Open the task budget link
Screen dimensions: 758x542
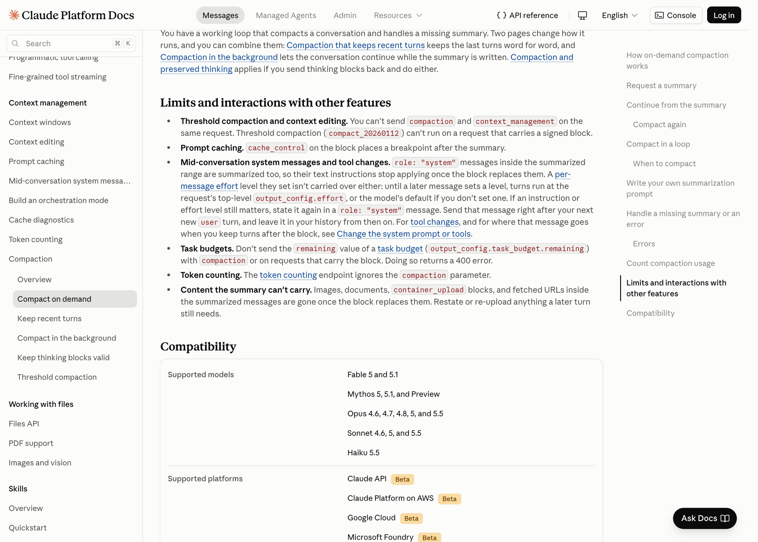click(x=400, y=249)
